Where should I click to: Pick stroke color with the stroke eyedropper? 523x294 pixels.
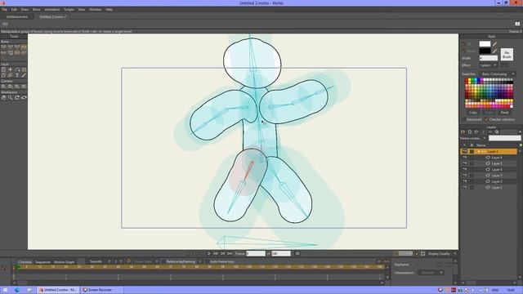coord(494,51)
